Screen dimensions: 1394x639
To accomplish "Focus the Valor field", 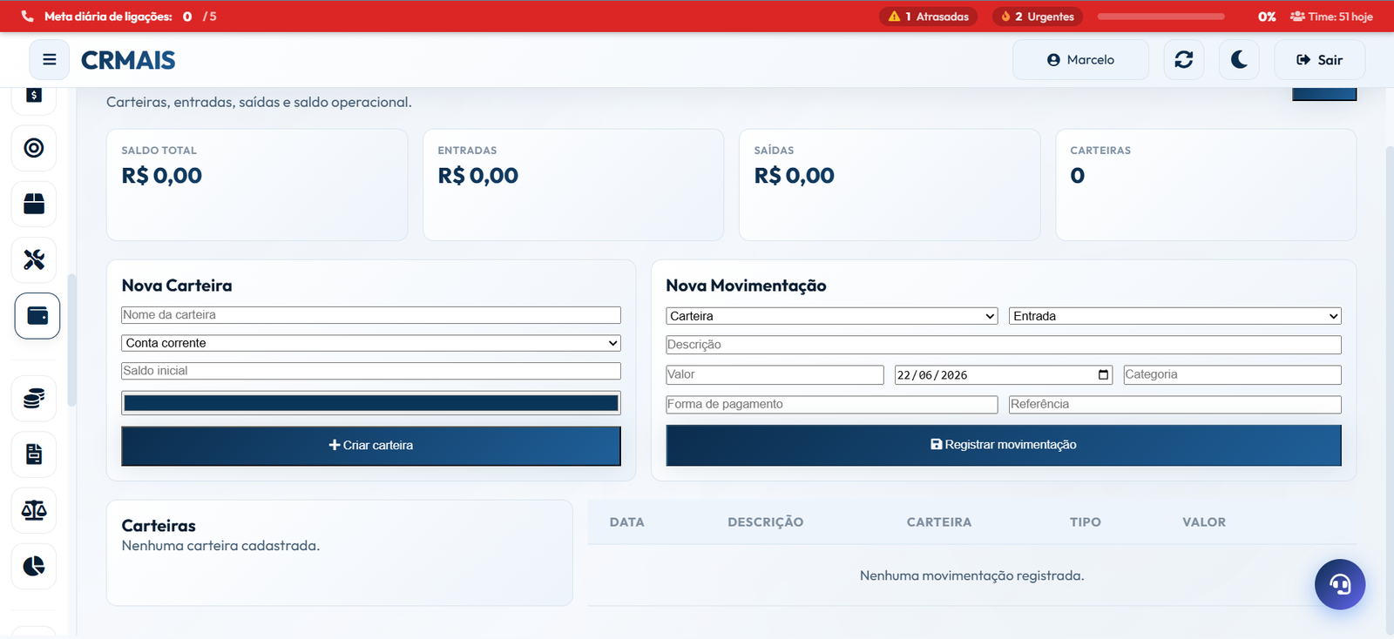I will point(775,374).
